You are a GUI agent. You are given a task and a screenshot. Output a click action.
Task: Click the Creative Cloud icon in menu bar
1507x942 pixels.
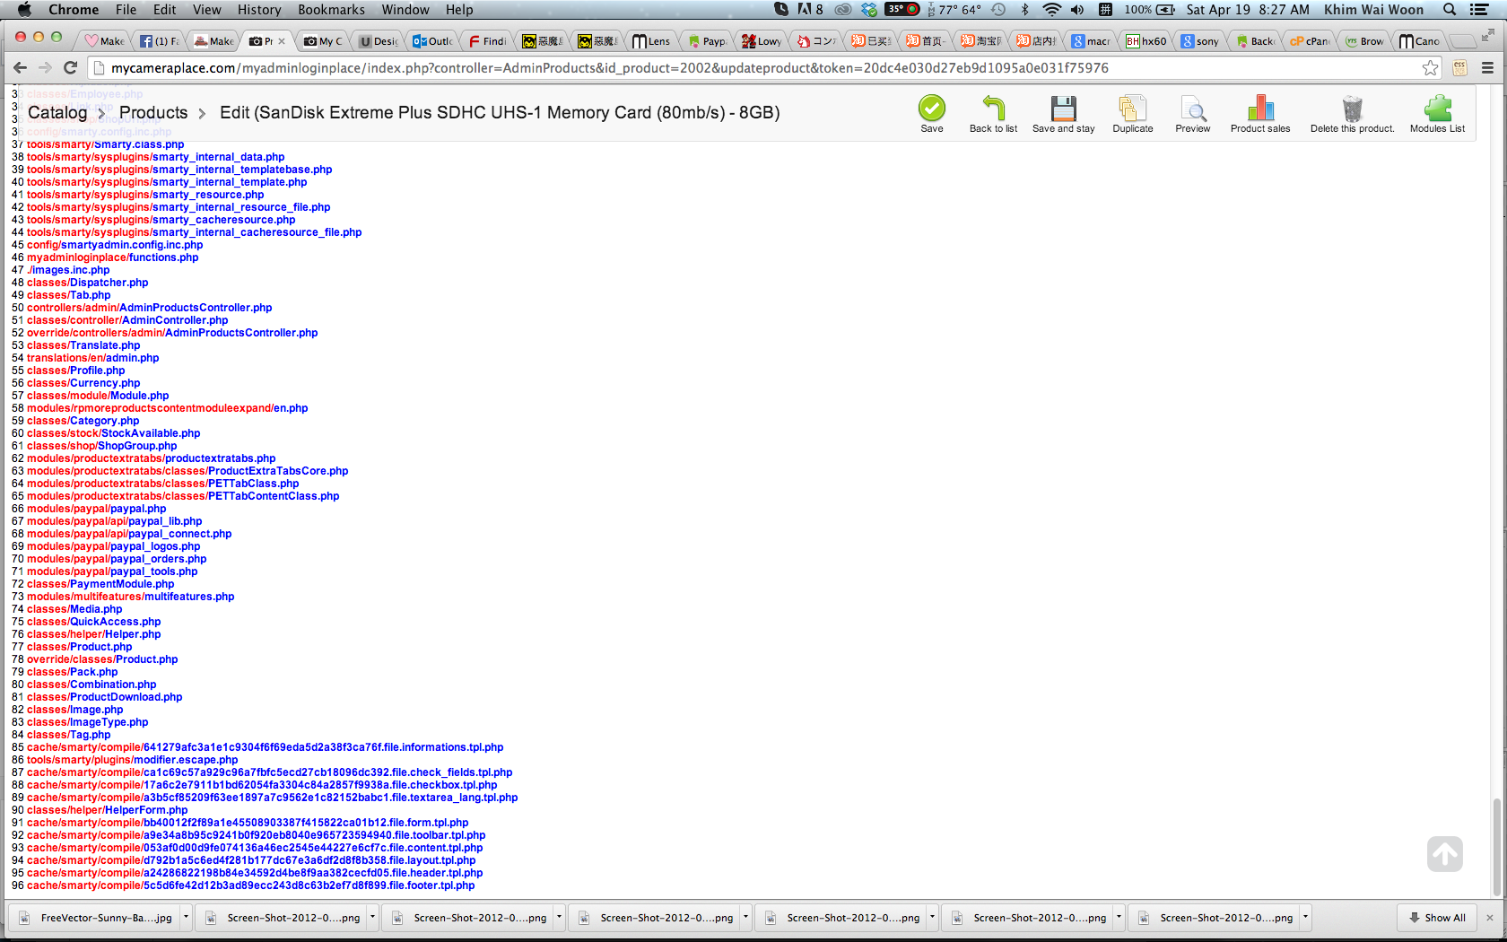842,10
